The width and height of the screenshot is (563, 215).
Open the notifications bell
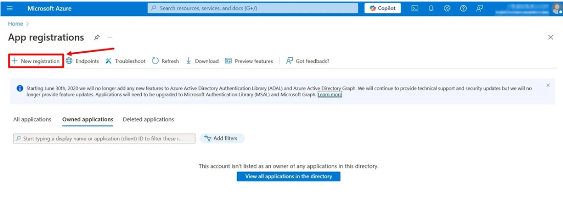[431, 8]
